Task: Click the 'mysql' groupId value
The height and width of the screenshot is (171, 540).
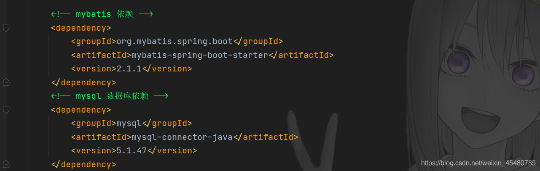Action: [x=129, y=124]
